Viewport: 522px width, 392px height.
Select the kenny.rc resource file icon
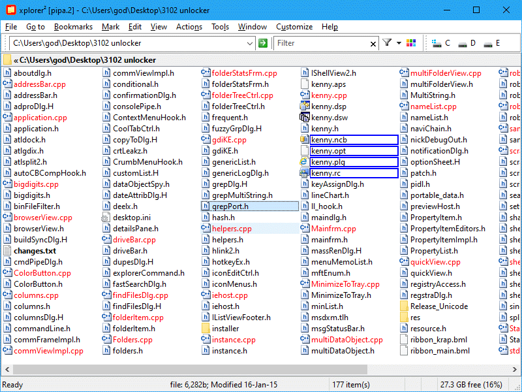(304, 173)
